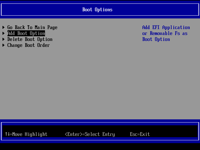Click the Move Highlight hint text
This screenshot has width=200, height=150.
click(30, 134)
